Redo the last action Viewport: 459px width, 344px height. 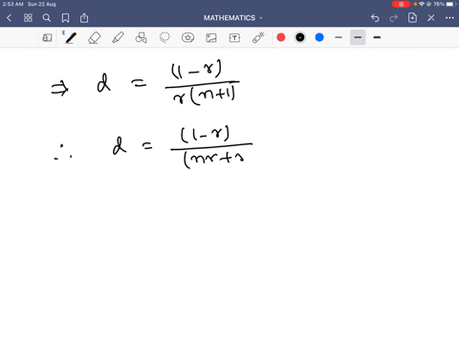point(394,18)
